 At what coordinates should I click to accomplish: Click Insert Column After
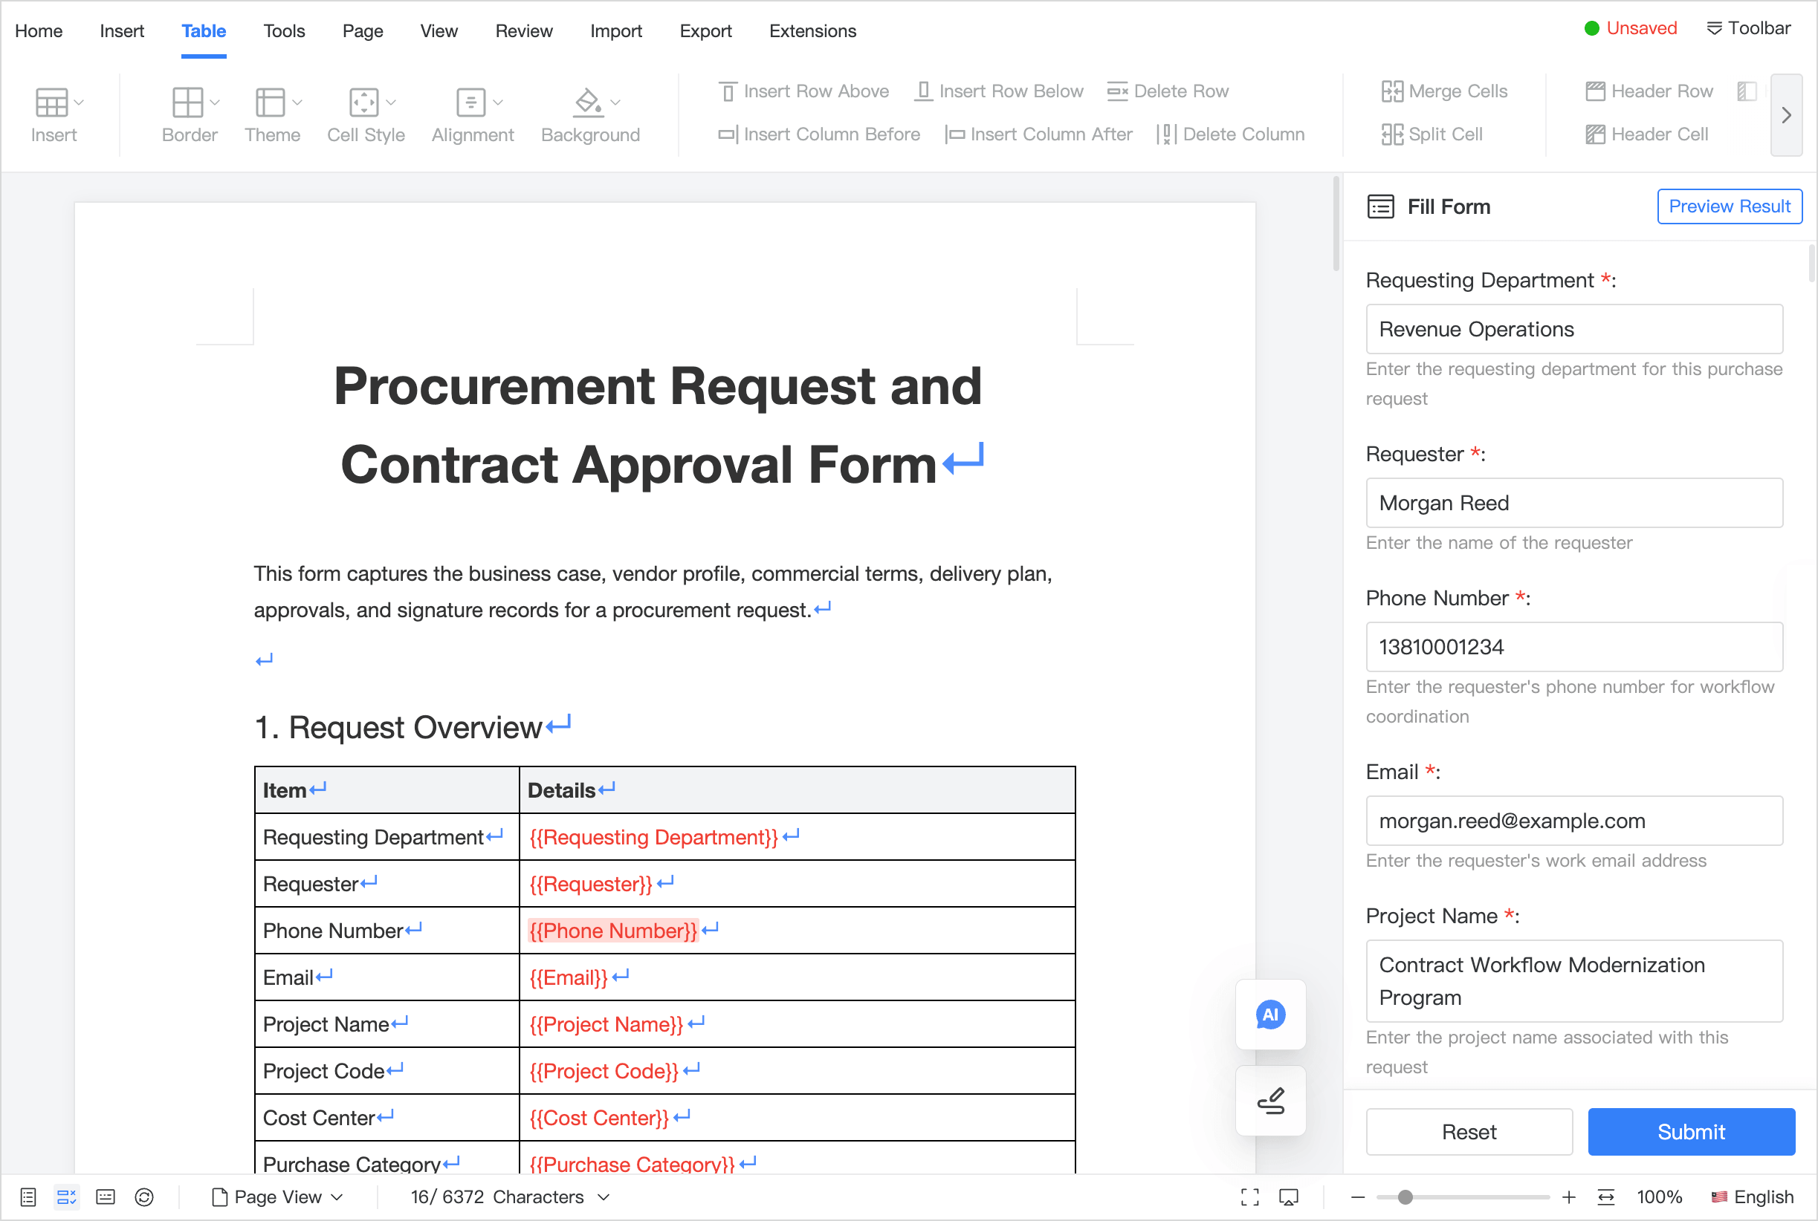click(x=1039, y=134)
